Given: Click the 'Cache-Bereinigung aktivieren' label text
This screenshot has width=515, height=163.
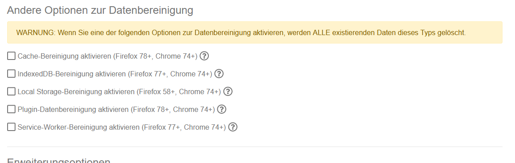Looking at the screenshot, I should point(64,56).
